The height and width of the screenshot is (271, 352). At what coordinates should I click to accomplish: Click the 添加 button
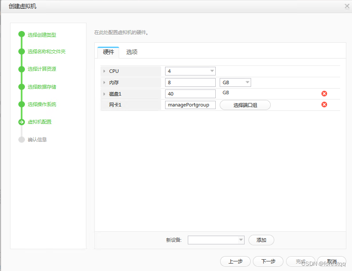pyautogui.click(x=261, y=240)
